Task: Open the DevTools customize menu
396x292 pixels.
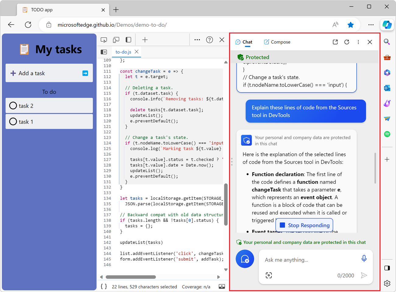Action: (x=197, y=40)
